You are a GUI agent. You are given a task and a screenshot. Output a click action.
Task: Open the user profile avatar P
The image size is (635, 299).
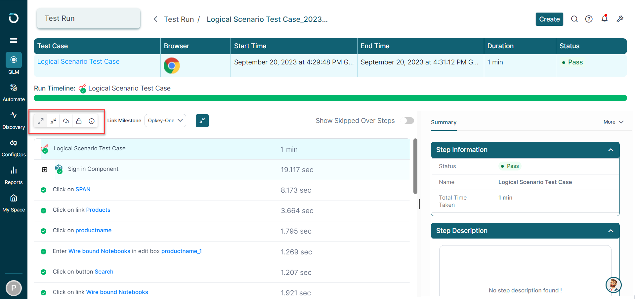click(14, 288)
